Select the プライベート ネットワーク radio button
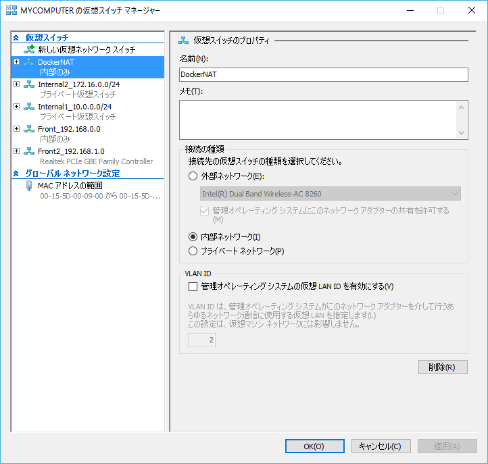Viewport: 488px width, 464px height. (193, 251)
